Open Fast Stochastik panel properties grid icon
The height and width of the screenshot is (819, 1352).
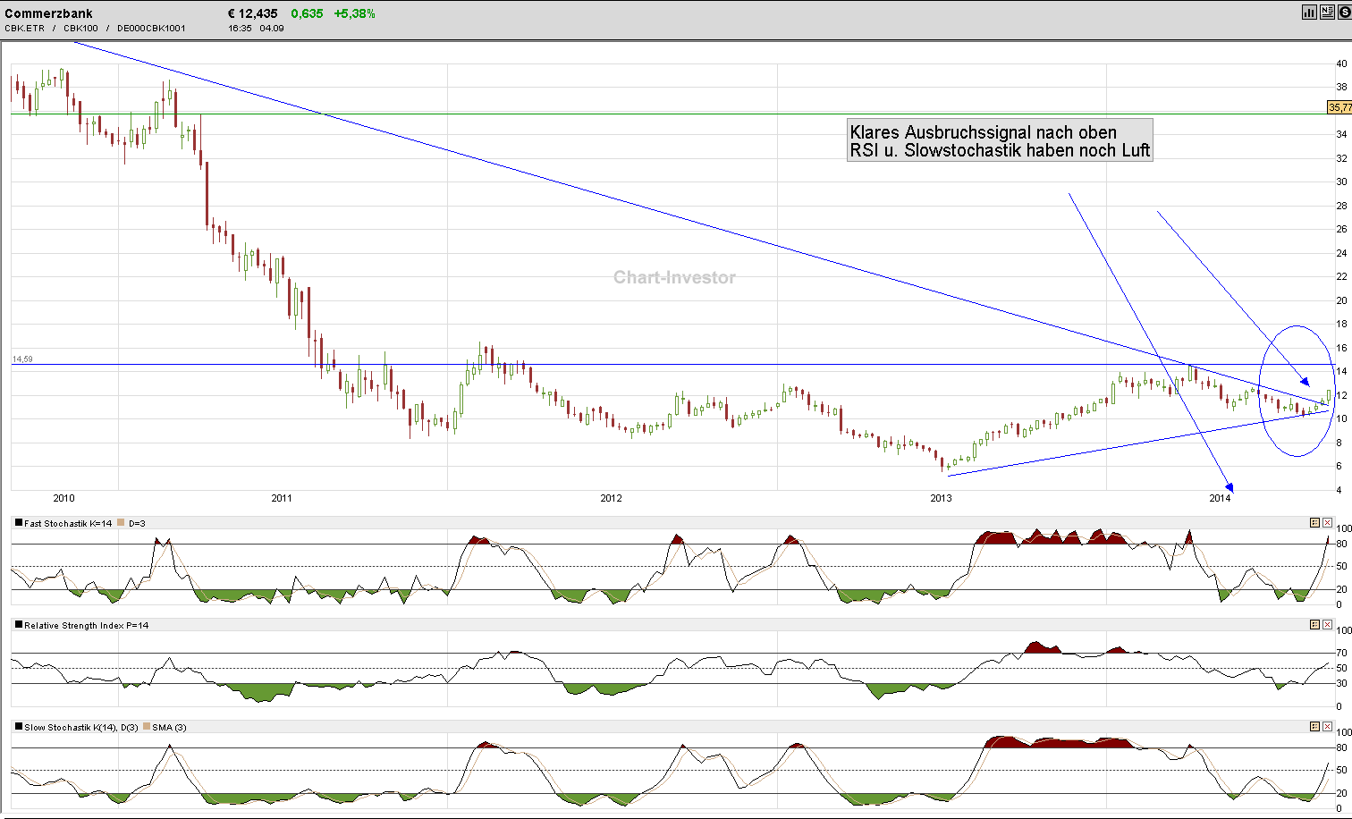1314,521
